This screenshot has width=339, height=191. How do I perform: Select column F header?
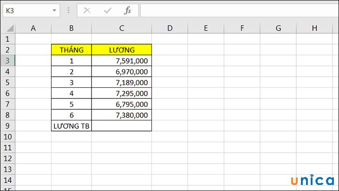242,28
